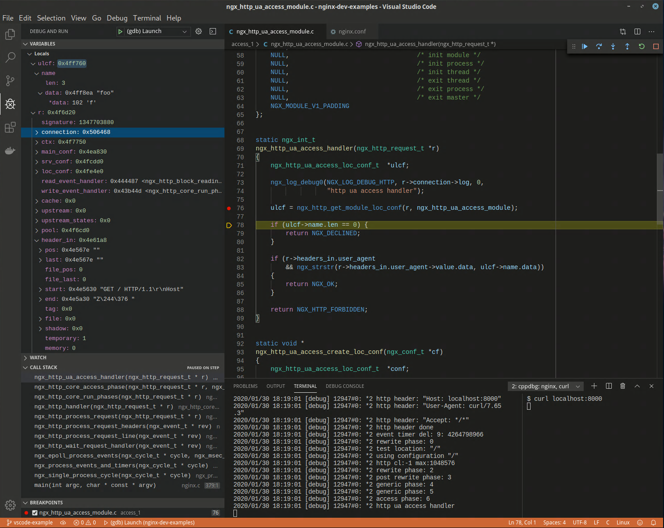The width and height of the screenshot is (664, 528).
Task: Open the Terminal menu in the menu bar
Action: [147, 18]
